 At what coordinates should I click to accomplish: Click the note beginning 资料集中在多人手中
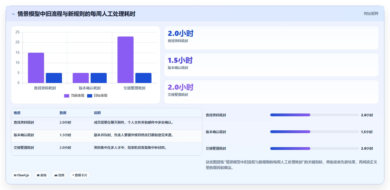(130, 148)
